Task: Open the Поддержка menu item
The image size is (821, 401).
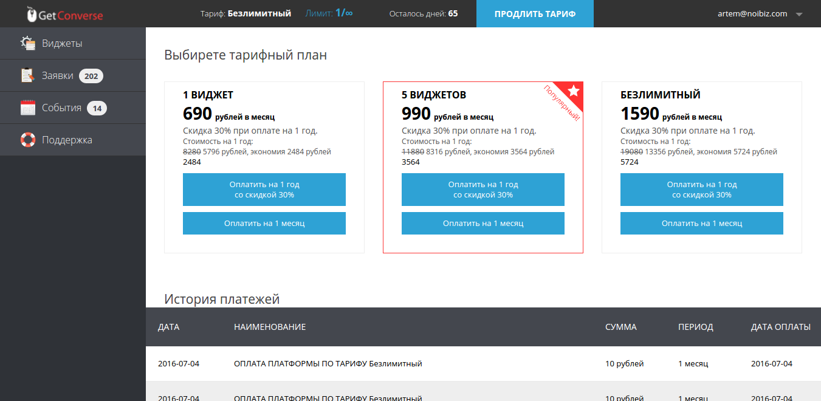Action: (73, 140)
